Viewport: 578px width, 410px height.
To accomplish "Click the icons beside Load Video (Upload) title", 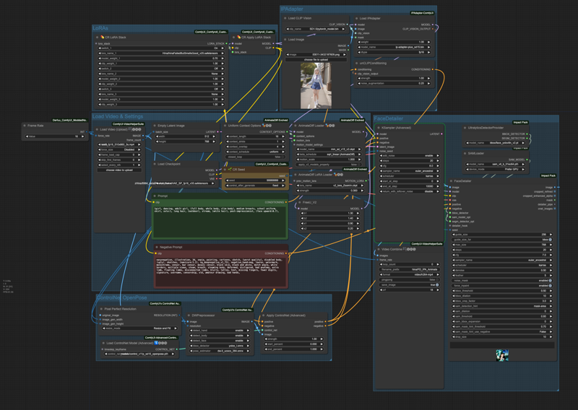I will pyautogui.click(x=135, y=129).
